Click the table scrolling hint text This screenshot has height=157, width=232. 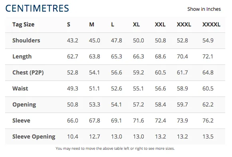pyautogui.click(x=115, y=149)
